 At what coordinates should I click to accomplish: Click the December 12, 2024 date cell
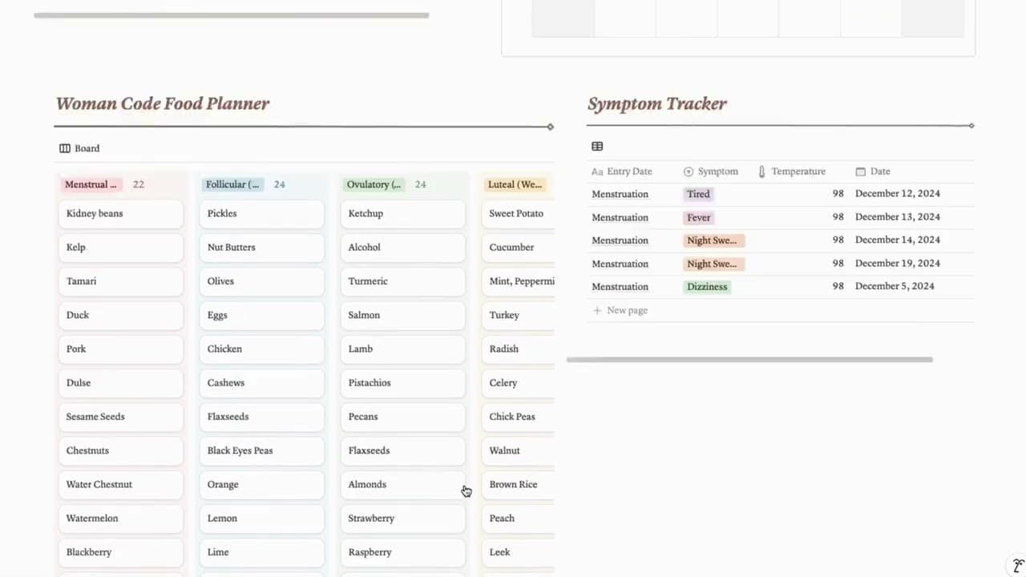(898, 194)
